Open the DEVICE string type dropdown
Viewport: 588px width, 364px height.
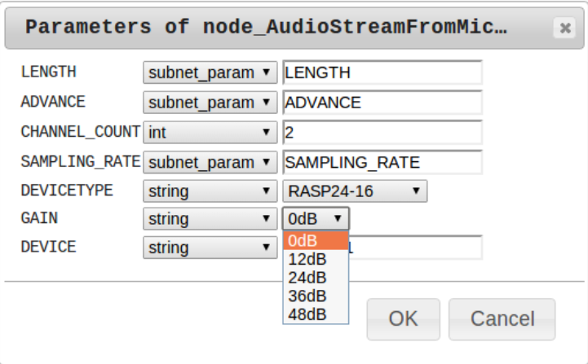point(210,247)
